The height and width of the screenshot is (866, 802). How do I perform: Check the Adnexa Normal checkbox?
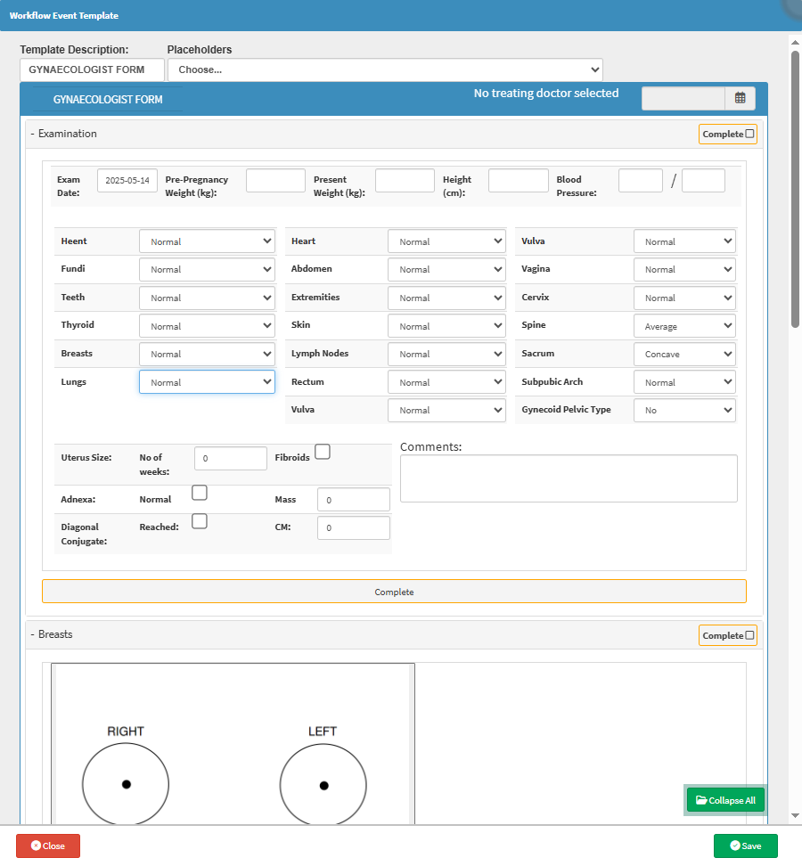[200, 493]
